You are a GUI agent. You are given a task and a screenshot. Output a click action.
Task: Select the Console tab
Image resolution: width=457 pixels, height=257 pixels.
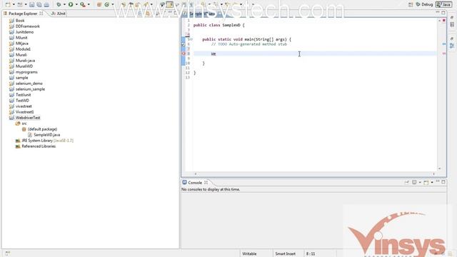coord(195,183)
